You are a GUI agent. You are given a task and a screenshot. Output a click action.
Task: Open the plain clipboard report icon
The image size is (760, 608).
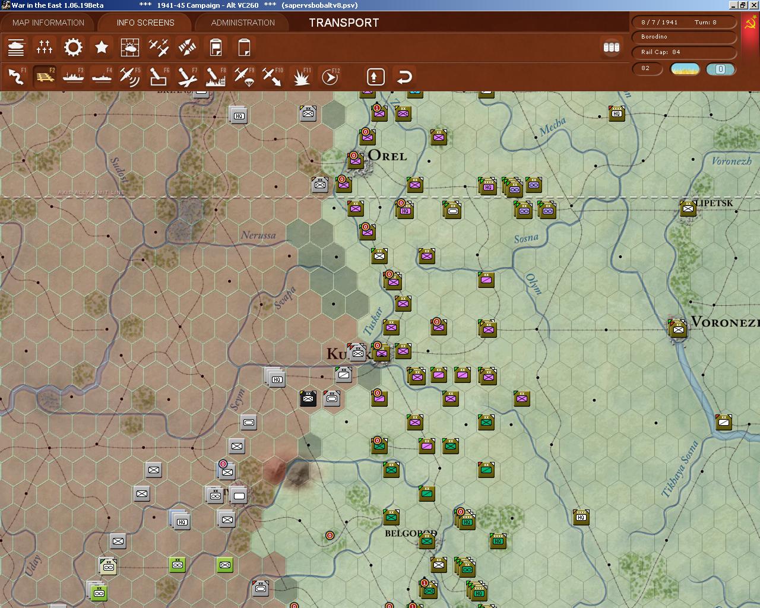pos(244,47)
